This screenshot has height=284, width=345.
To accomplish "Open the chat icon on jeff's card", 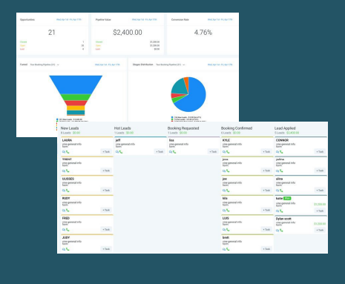I will click(117, 152).
